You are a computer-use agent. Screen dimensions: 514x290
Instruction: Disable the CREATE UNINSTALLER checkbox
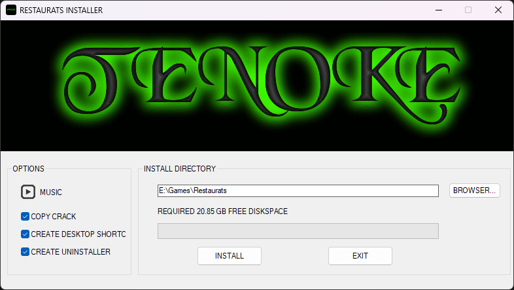[x=25, y=251]
